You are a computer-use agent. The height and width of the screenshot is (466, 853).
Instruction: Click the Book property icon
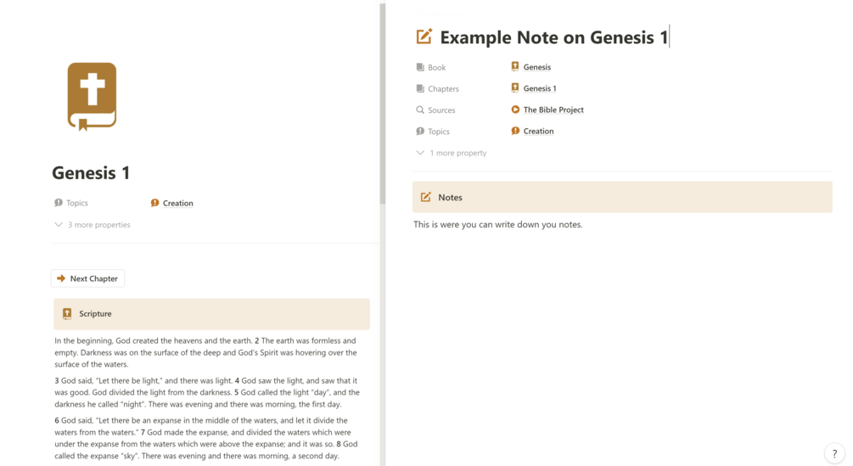pyautogui.click(x=420, y=67)
